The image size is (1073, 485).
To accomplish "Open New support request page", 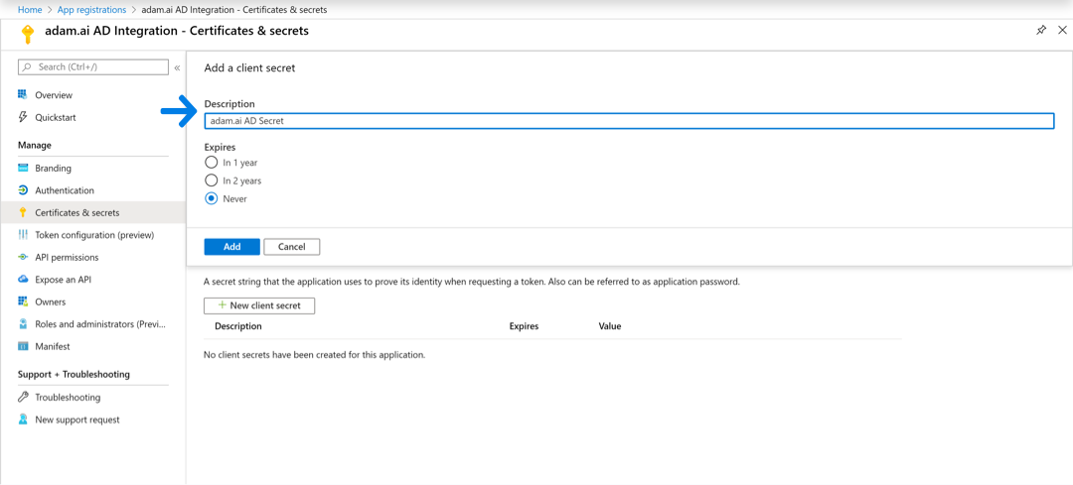I will (x=77, y=420).
